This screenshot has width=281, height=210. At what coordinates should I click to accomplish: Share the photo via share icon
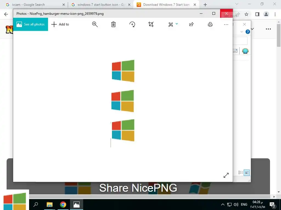[x=191, y=24]
